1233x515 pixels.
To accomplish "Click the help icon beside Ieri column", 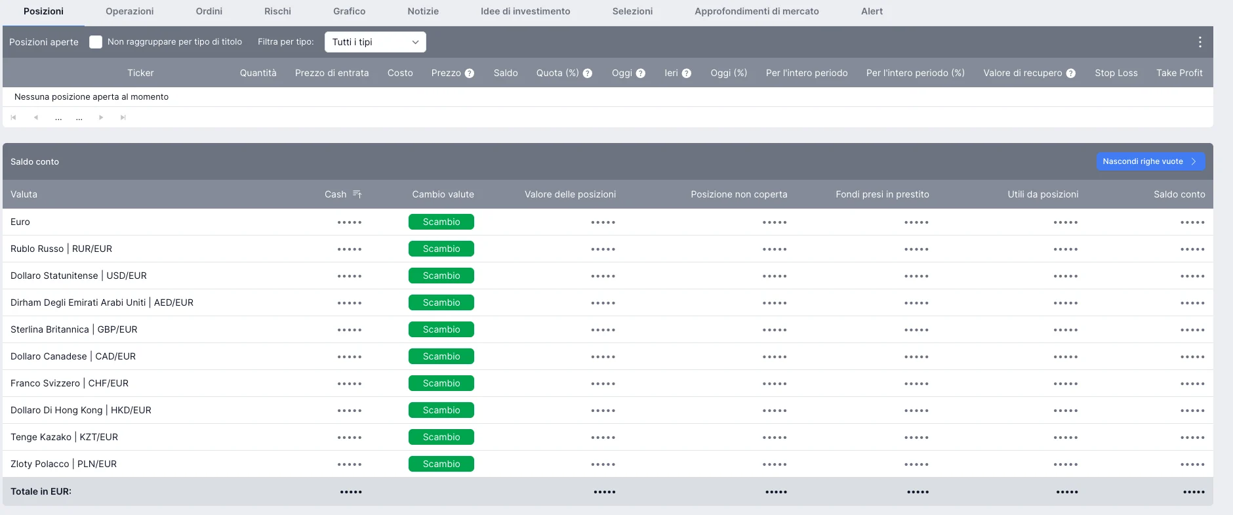I will tap(687, 73).
